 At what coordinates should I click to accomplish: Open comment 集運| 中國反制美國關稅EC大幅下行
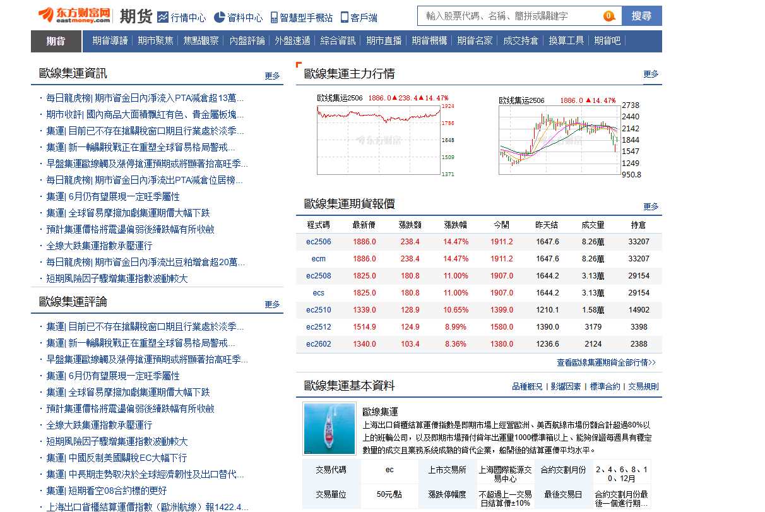pos(116,458)
